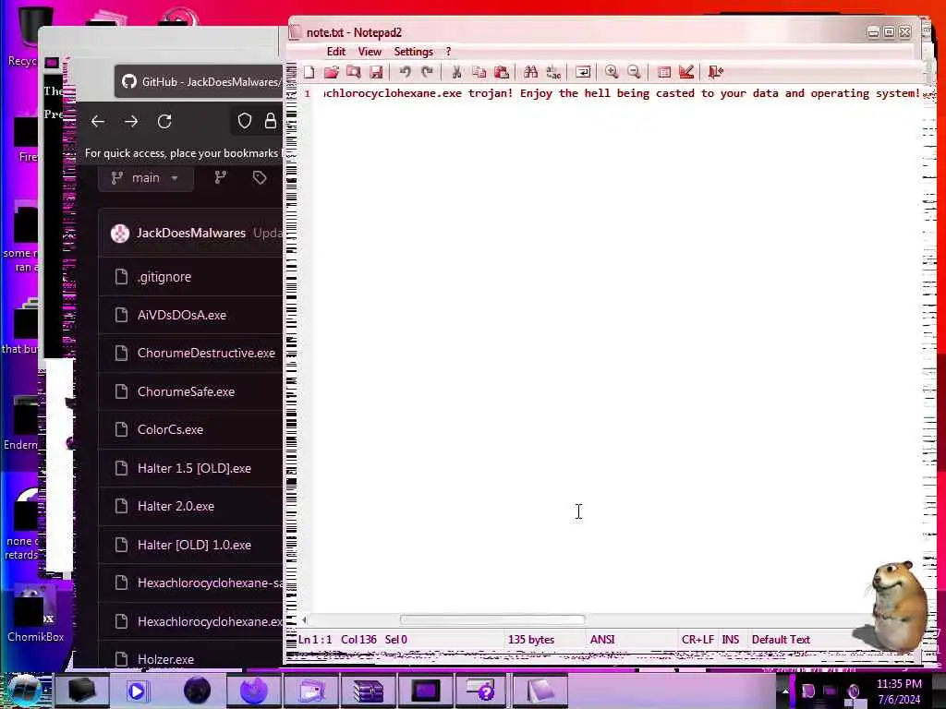
Task: Copy selection using Notepad2 toolbar icon
Action: click(x=479, y=72)
